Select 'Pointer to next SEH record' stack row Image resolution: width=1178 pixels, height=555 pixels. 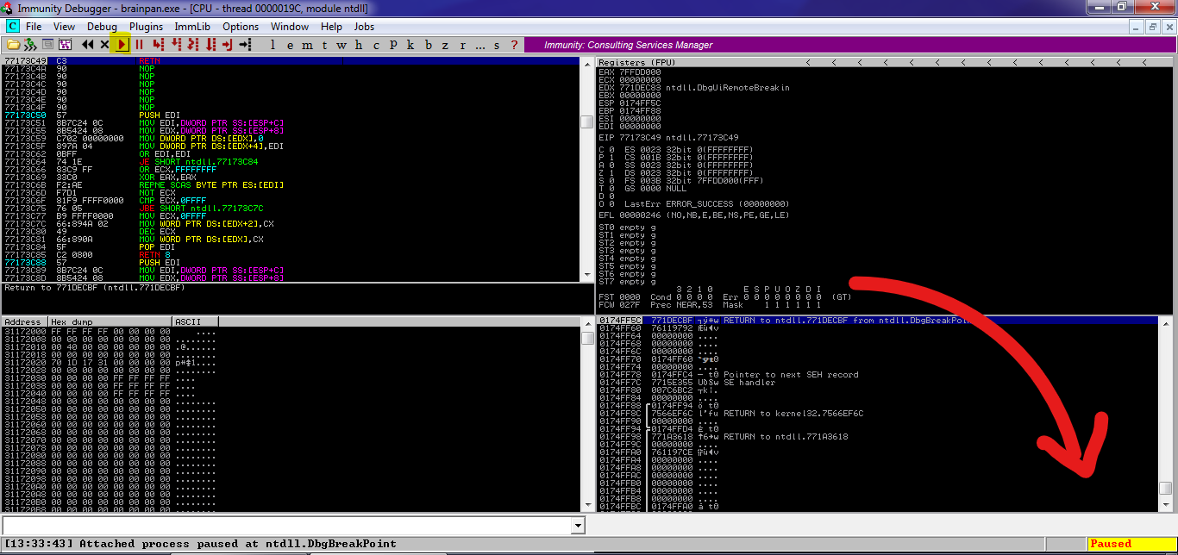(x=878, y=375)
